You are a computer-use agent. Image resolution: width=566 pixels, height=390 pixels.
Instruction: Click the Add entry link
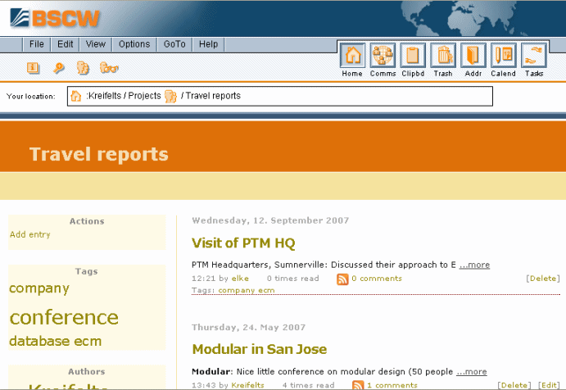click(30, 234)
